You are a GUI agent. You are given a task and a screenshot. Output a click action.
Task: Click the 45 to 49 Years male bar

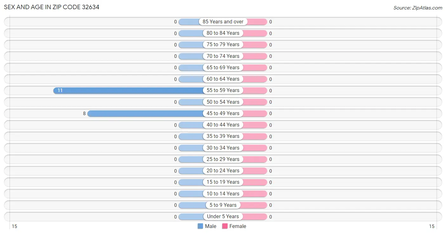[146, 113]
